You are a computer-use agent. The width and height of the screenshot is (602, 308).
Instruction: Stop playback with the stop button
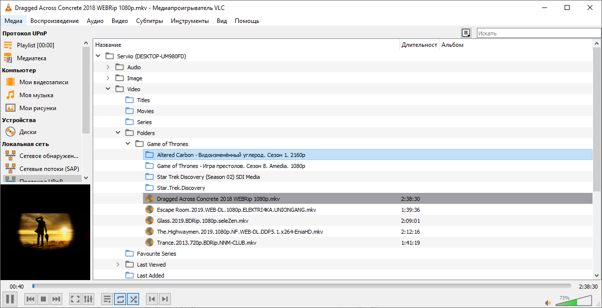[43, 299]
